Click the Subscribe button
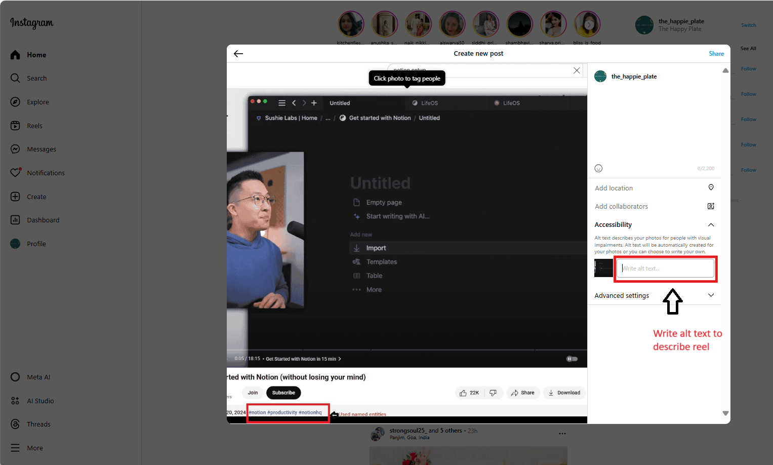Screen dimensions: 773x465 (x=283, y=393)
